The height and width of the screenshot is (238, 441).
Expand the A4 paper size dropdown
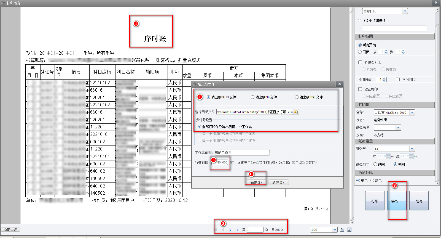(412, 149)
